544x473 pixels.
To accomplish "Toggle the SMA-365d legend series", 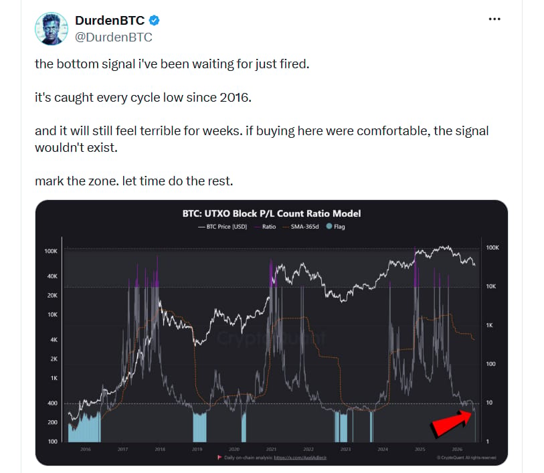I will 301,226.
